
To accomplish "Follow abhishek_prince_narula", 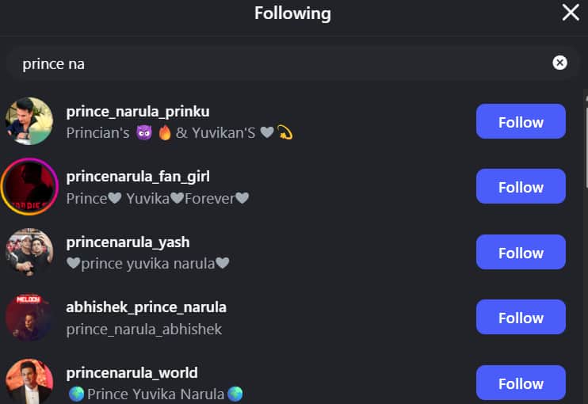I will (521, 317).
